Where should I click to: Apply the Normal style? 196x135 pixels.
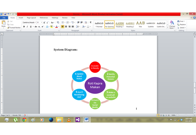coord(99,25)
